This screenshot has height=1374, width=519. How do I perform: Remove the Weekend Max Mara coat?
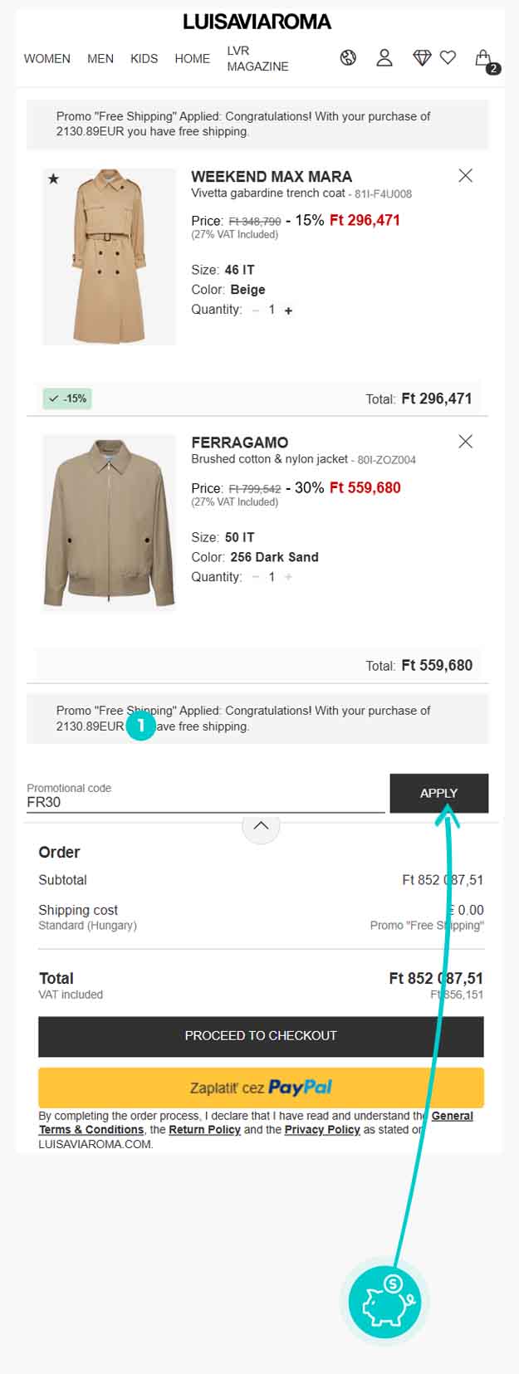coord(466,175)
